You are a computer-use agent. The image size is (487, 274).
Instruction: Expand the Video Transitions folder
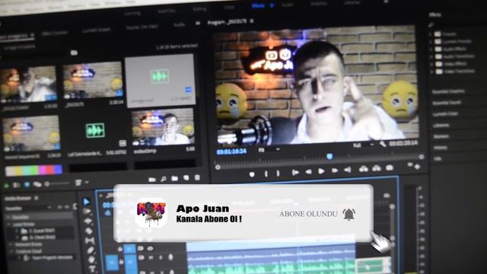point(431,72)
